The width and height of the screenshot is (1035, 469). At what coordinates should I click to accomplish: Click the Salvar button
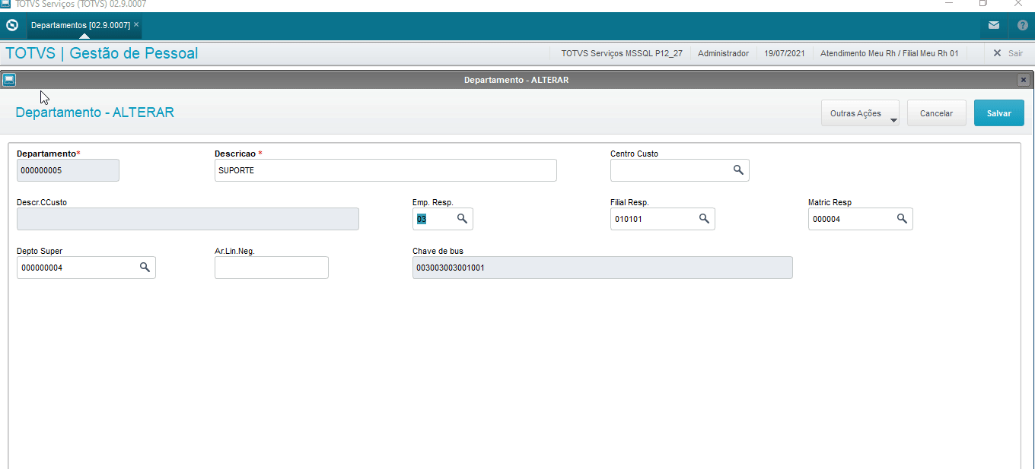tap(999, 113)
